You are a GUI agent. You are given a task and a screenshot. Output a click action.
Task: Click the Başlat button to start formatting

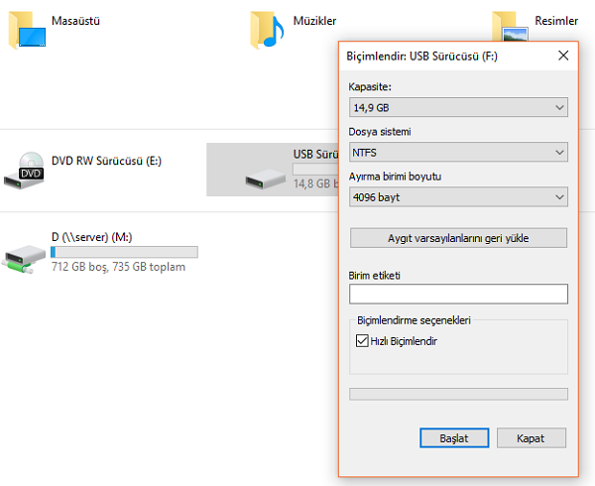point(454,438)
